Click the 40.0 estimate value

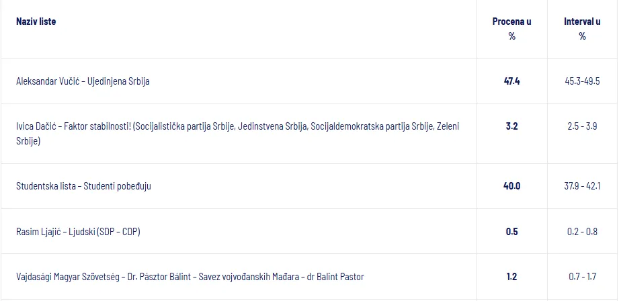(x=511, y=186)
